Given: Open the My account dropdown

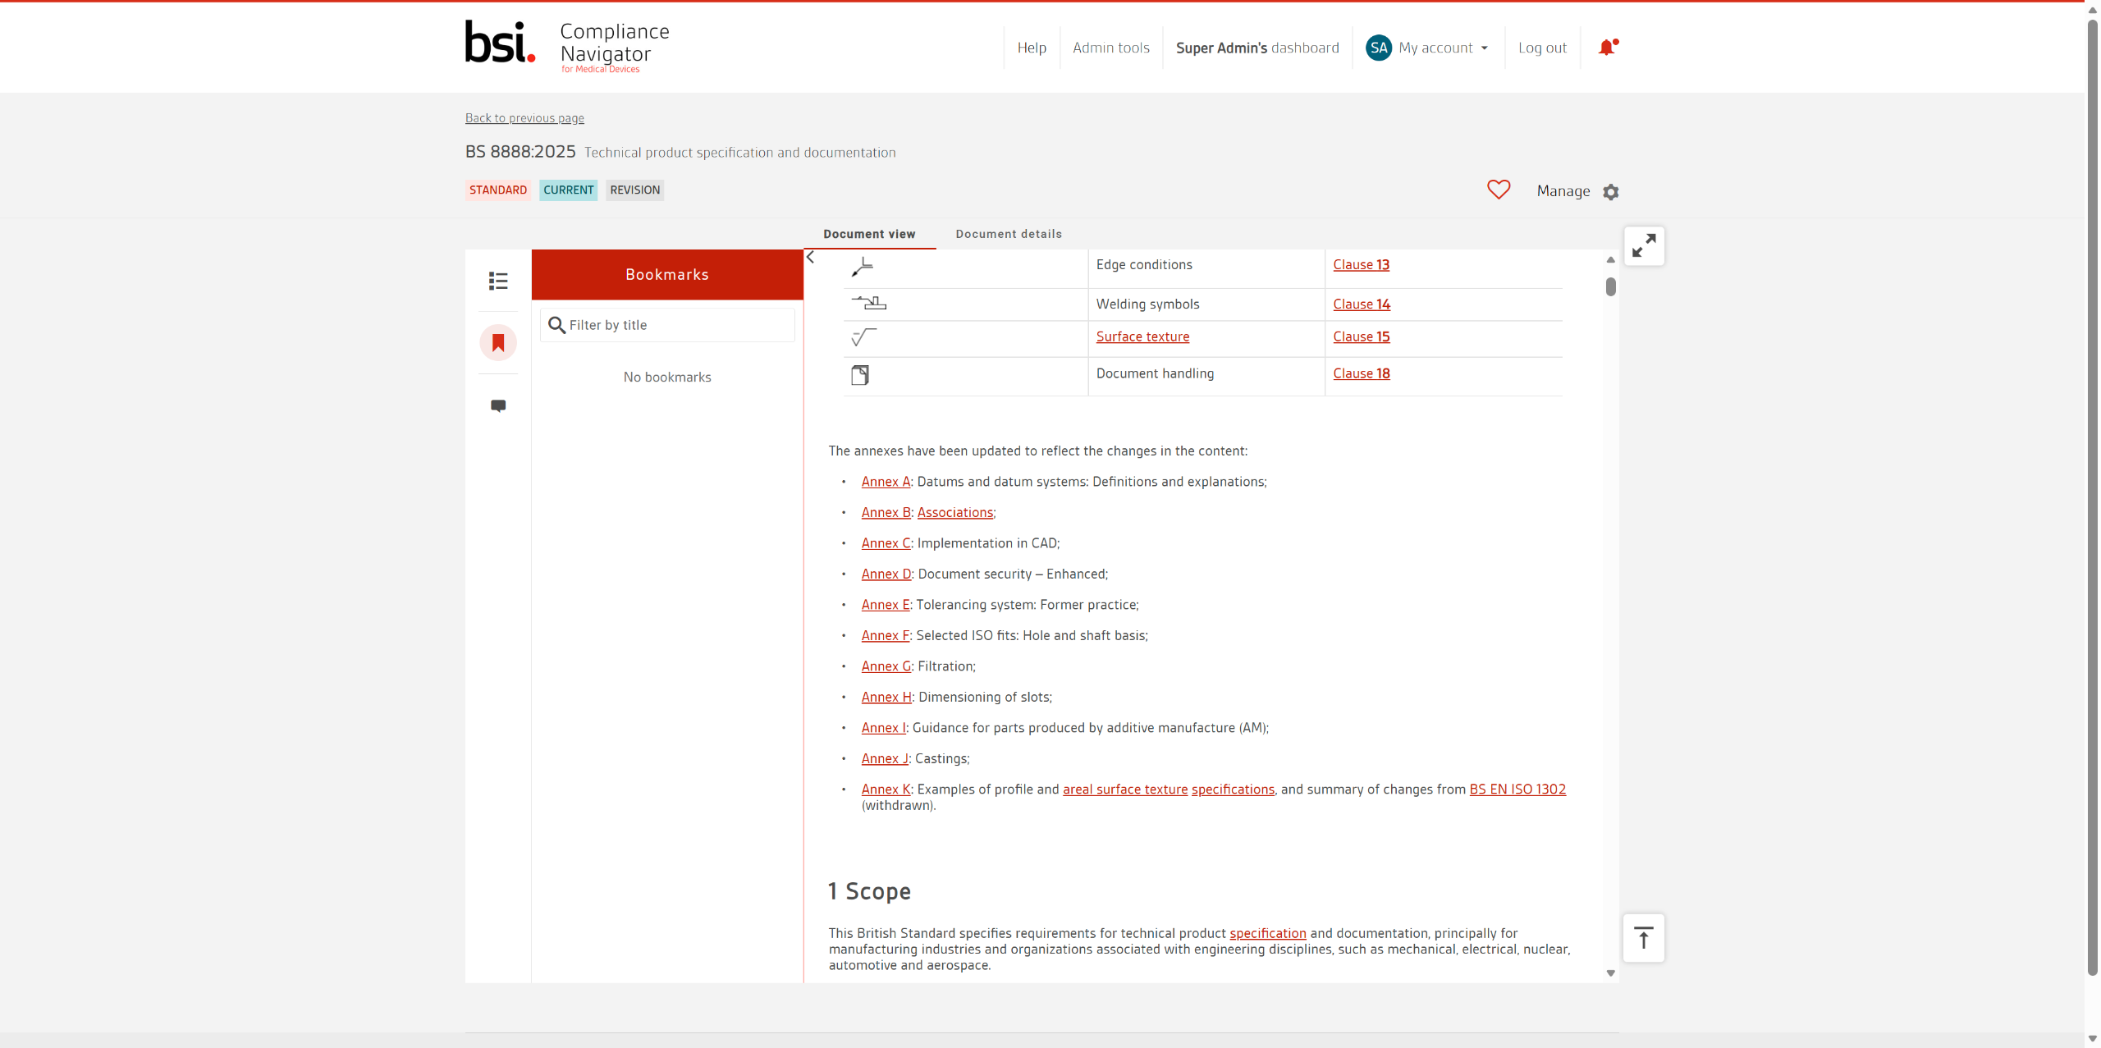Looking at the screenshot, I should click(1444, 48).
